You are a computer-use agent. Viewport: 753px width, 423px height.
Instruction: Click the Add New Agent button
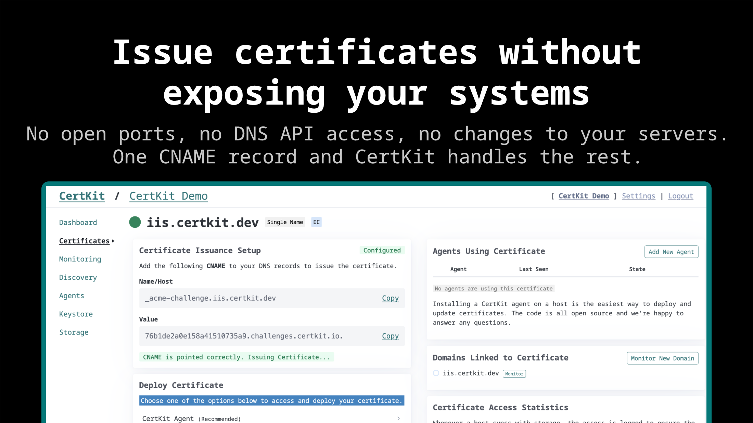671,251
